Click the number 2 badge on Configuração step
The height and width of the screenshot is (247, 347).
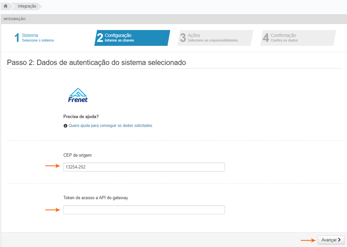pos(100,38)
